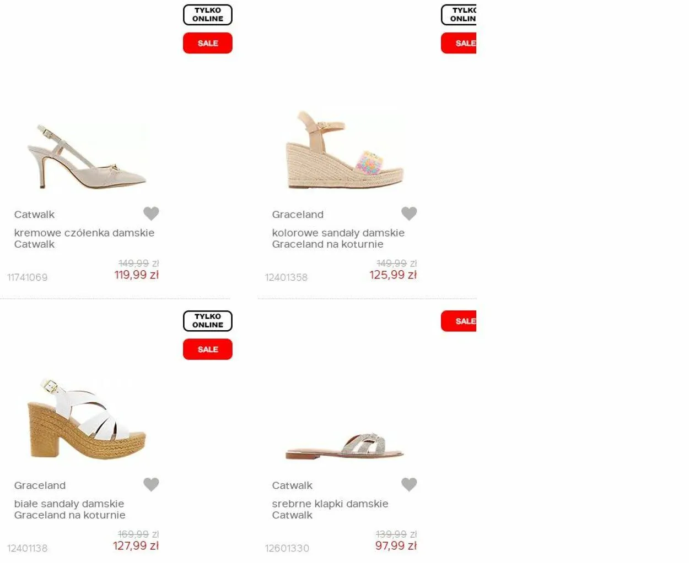View the colorful espadrille wedge sandal photo
The height and width of the screenshot is (563, 689).
(x=344, y=150)
